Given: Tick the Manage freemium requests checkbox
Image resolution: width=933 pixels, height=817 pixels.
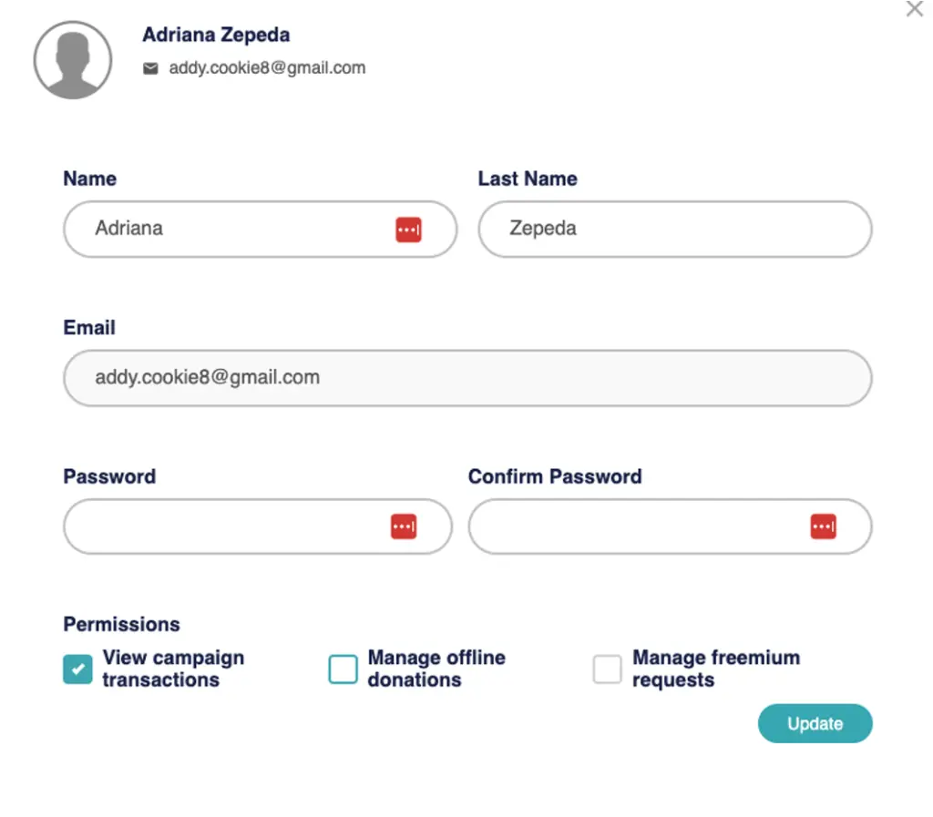Looking at the screenshot, I should [x=607, y=669].
